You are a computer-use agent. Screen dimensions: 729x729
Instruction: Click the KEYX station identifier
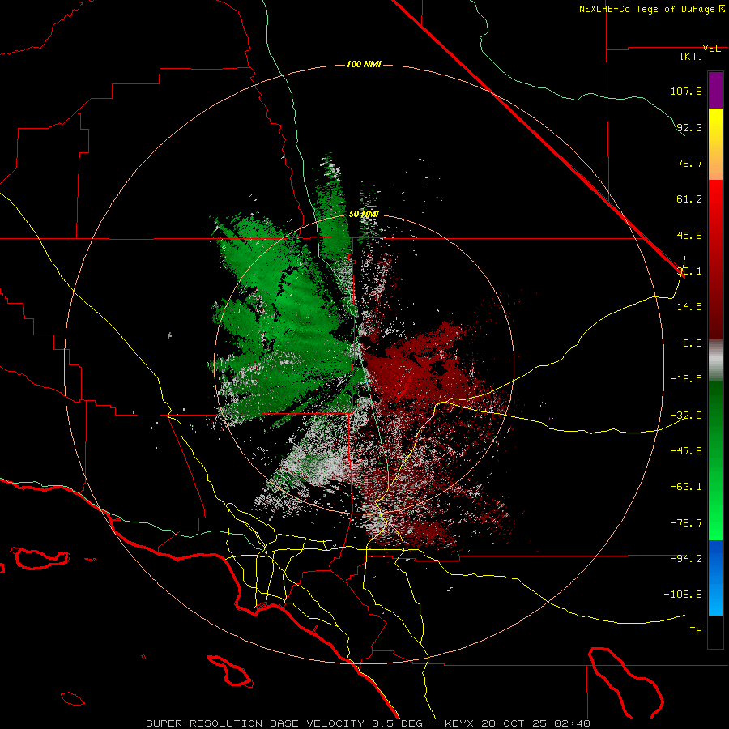pos(459,723)
